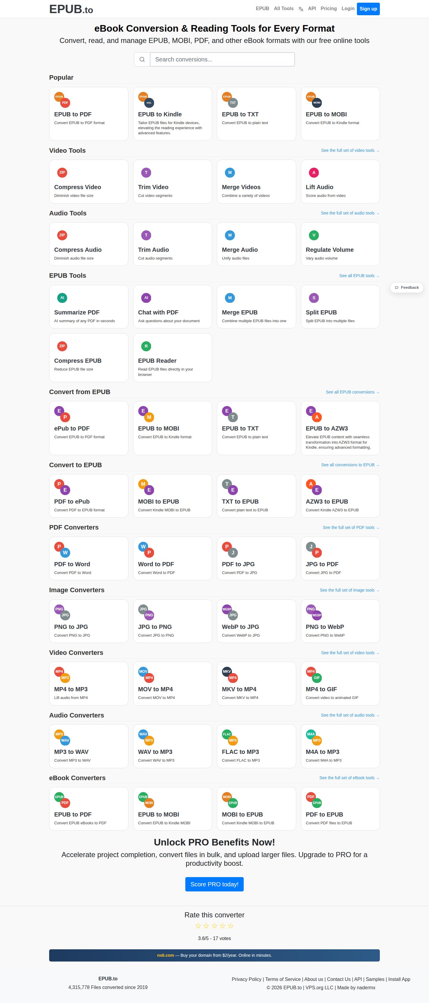Click the M4A/MP3 icon for M4A to MP3

pyautogui.click(x=314, y=737)
